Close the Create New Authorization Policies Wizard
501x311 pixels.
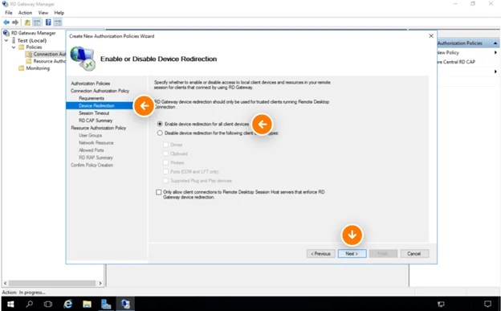pos(431,36)
